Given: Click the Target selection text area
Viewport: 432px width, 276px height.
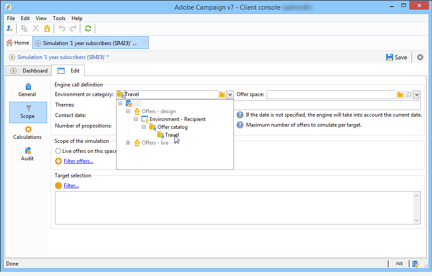Looking at the screenshot, I should pos(234,208).
